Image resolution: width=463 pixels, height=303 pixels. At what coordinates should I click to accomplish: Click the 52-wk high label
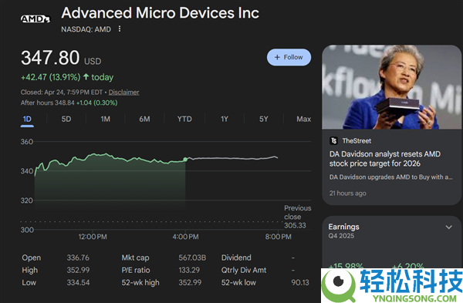click(x=140, y=283)
